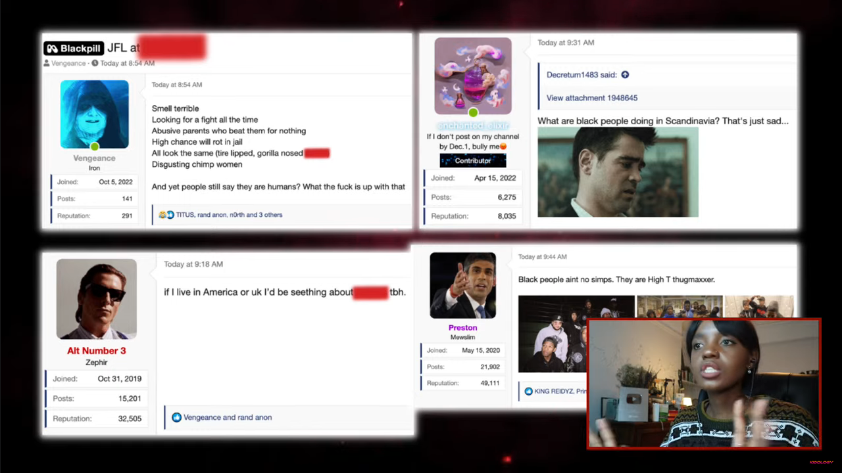This screenshot has width=842, height=473.
Task: Click the Mewslim rank title
Action: tap(463, 338)
